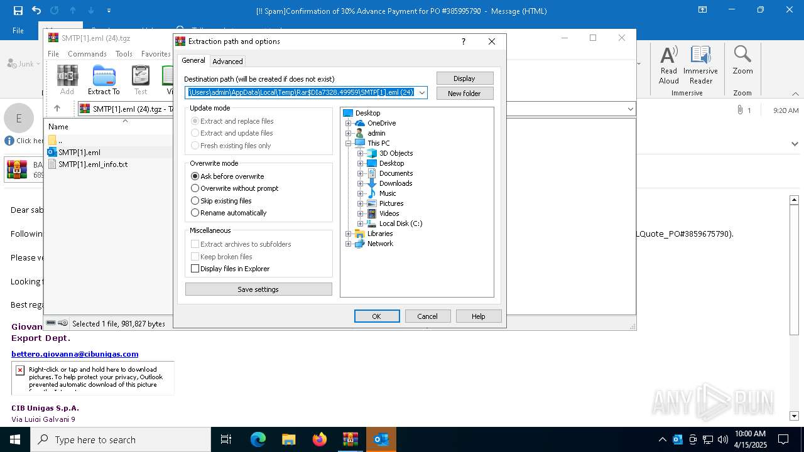804x452 pixels.
Task: Expand the Documents tree node
Action: tap(361, 173)
